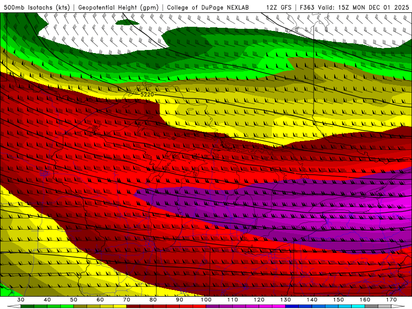Click the '12Z GFS' model run label
This screenshot has width=412, height=309.
279,7
